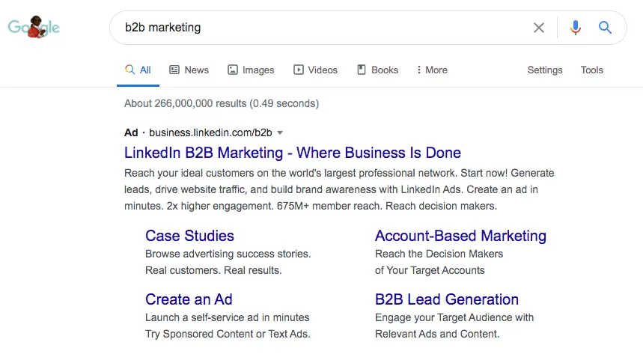This screenshot has width=643, height=357.
Task: Click the blue magnifying glass search icon
Action: tap(606, 28)
